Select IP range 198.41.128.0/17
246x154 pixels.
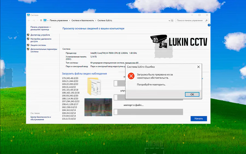point(70,104)
